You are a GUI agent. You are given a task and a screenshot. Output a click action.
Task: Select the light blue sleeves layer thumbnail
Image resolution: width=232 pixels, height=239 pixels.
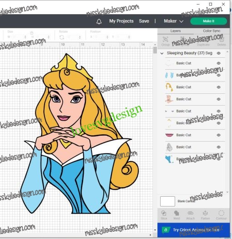[169, 75]
